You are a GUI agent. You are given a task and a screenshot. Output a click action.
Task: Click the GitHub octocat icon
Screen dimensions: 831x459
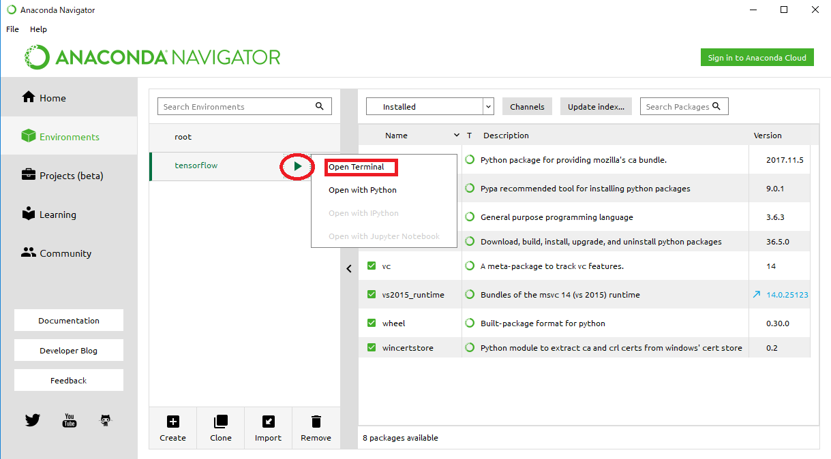pos(105,420)
